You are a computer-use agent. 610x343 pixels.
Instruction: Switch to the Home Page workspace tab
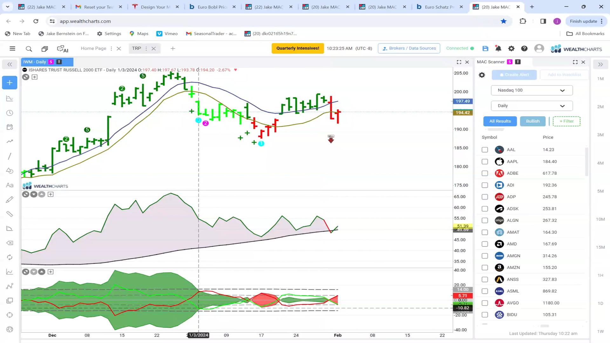pyautogui.click(x=93, y=48)
